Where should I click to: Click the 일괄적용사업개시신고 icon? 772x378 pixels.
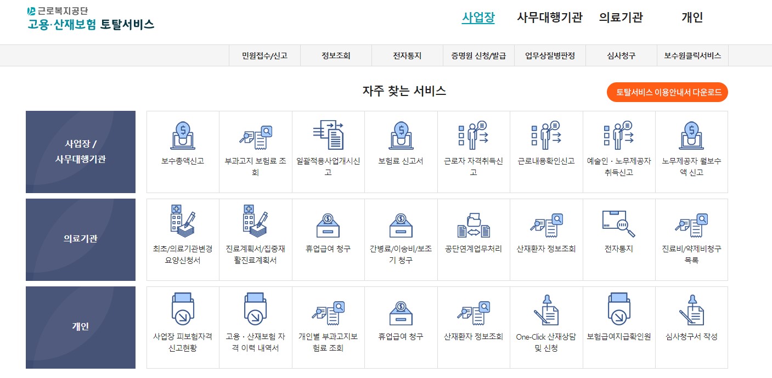(328, 145)
